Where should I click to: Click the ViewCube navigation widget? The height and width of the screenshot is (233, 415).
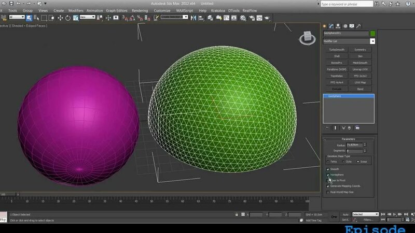click(307, 38)
